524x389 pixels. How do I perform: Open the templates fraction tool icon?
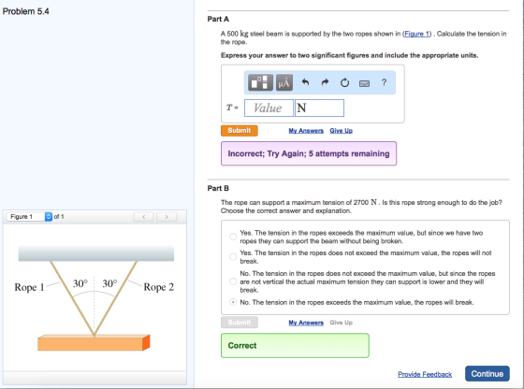[x=260, y=82]
